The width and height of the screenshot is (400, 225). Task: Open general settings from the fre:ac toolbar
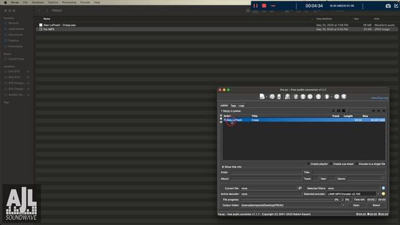296,97
